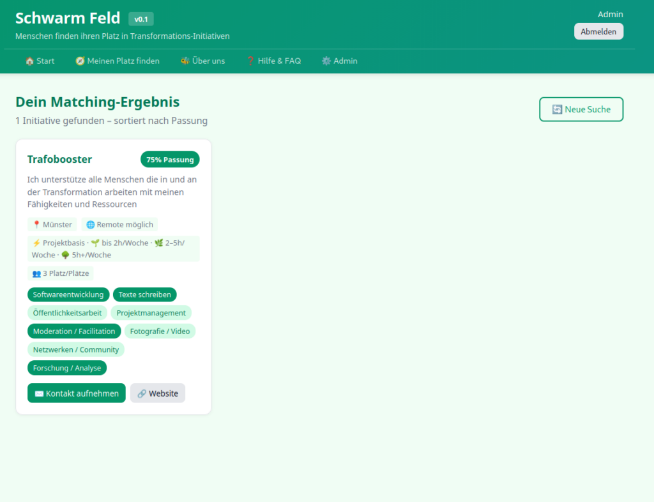Click the envelope icon in Kontakt aufnehmen
The height and width of the screenshot is (502, 654).
pyautogui.click(x=39, y=393)
